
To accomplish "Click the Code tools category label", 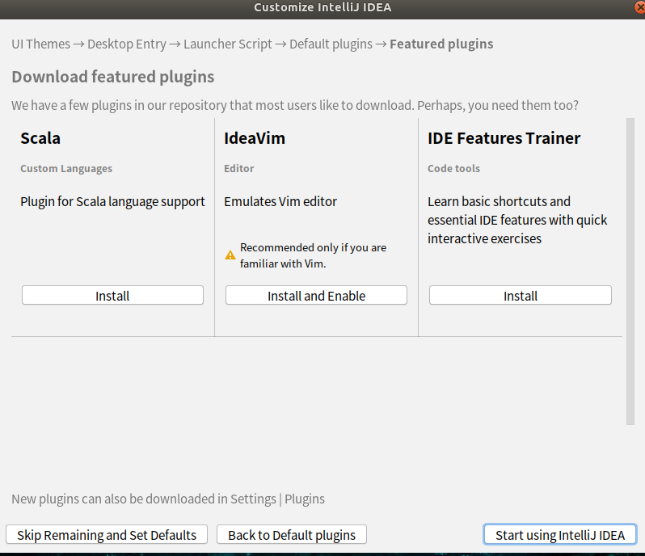I will point(453,169).
